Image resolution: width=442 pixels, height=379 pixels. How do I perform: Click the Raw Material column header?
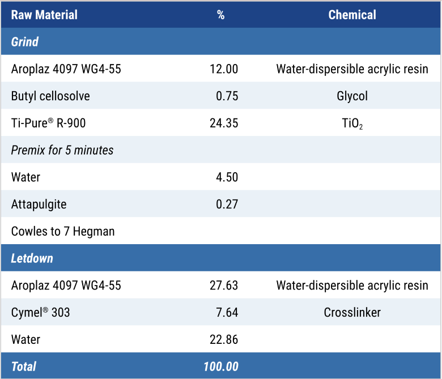(x=44, y=15)
